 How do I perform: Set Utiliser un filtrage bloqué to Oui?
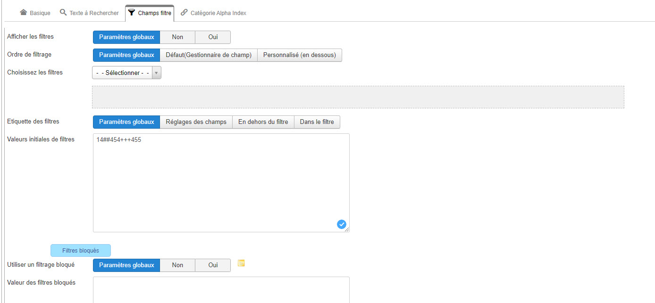pyautogui.click(x=213, y=265)
